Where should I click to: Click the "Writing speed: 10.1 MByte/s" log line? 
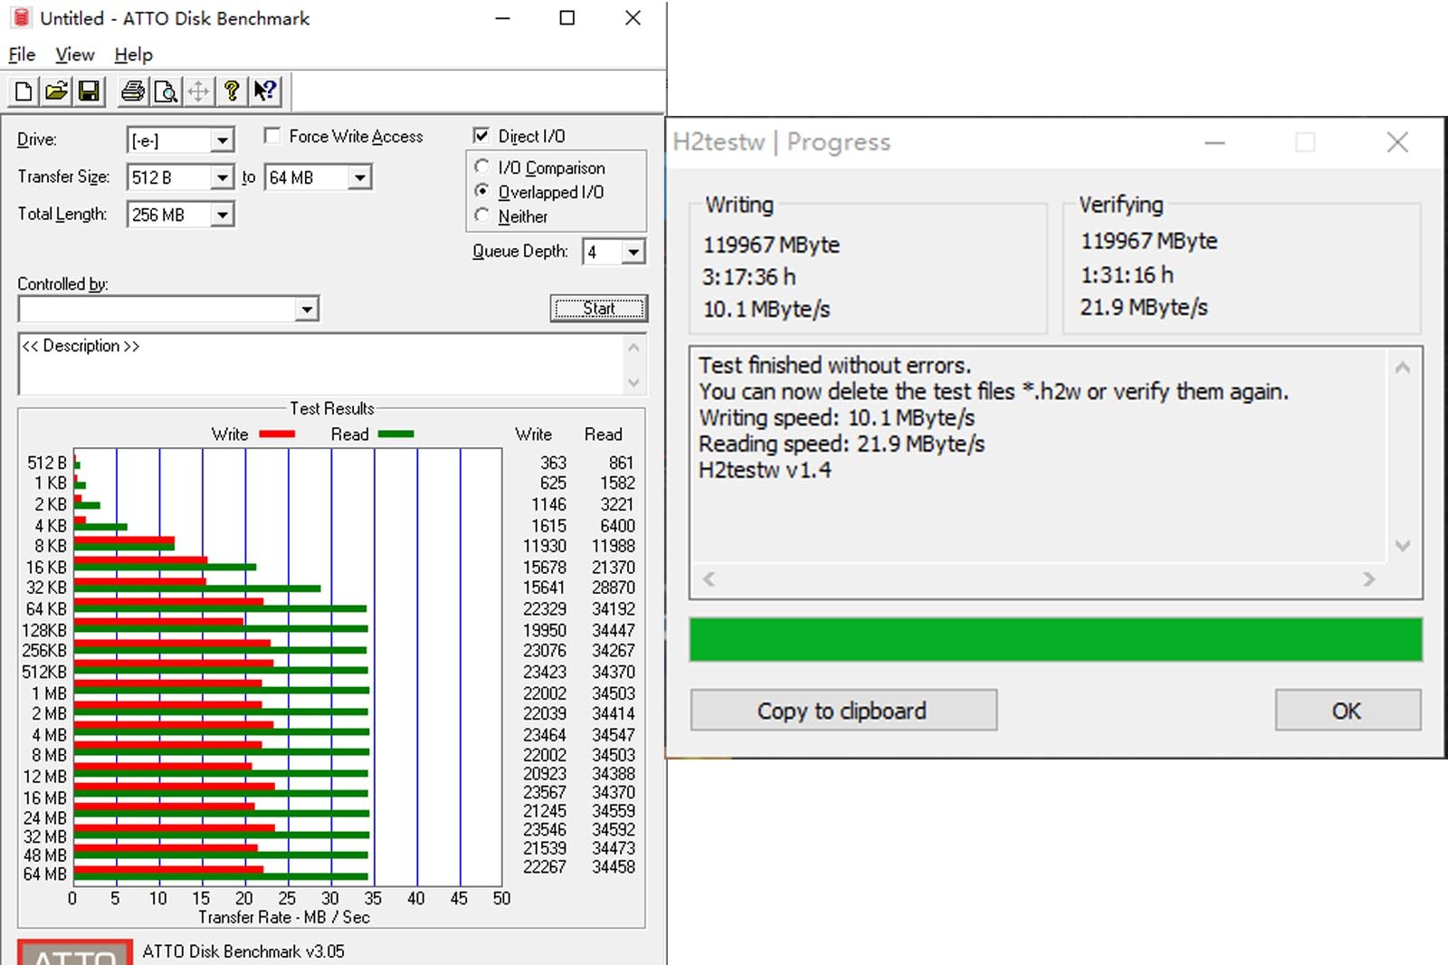coord(836,418)
